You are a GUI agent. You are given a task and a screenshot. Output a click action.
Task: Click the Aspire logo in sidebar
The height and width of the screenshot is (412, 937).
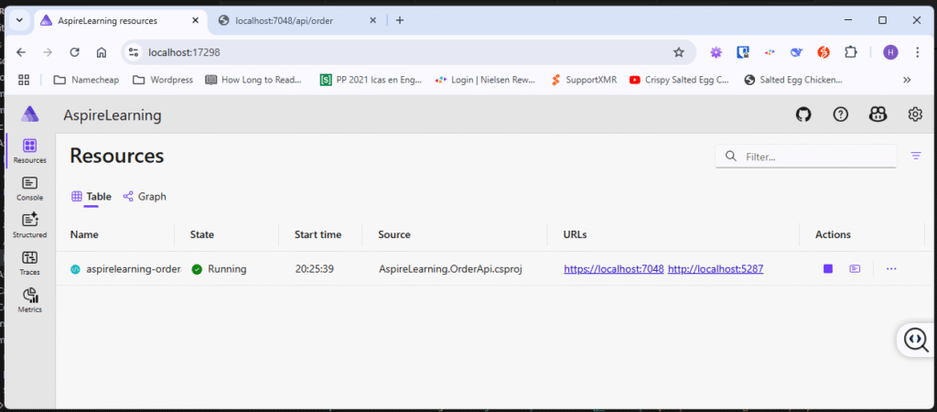[x=29, y=114]
